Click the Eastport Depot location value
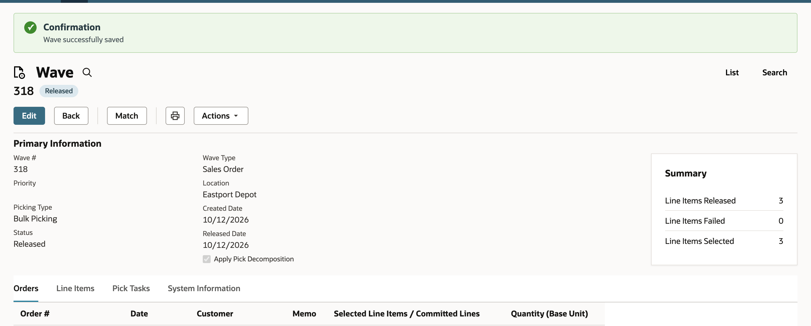The image size is (811, 326). pos(230,194)
